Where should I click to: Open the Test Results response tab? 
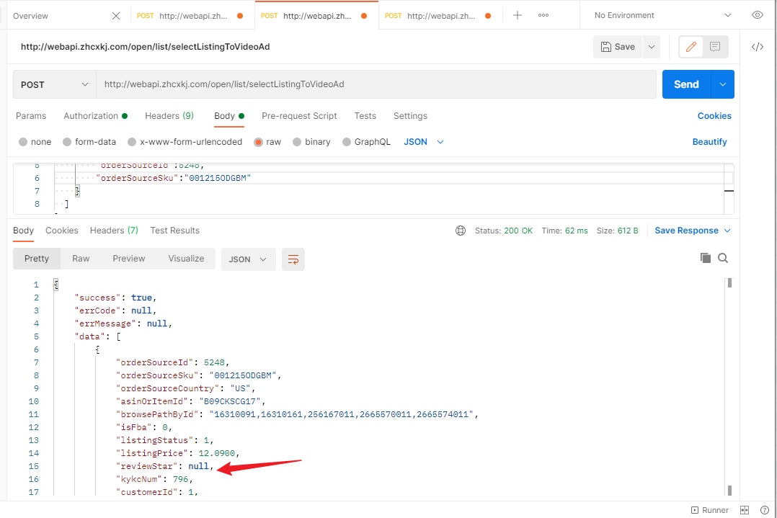175,231
